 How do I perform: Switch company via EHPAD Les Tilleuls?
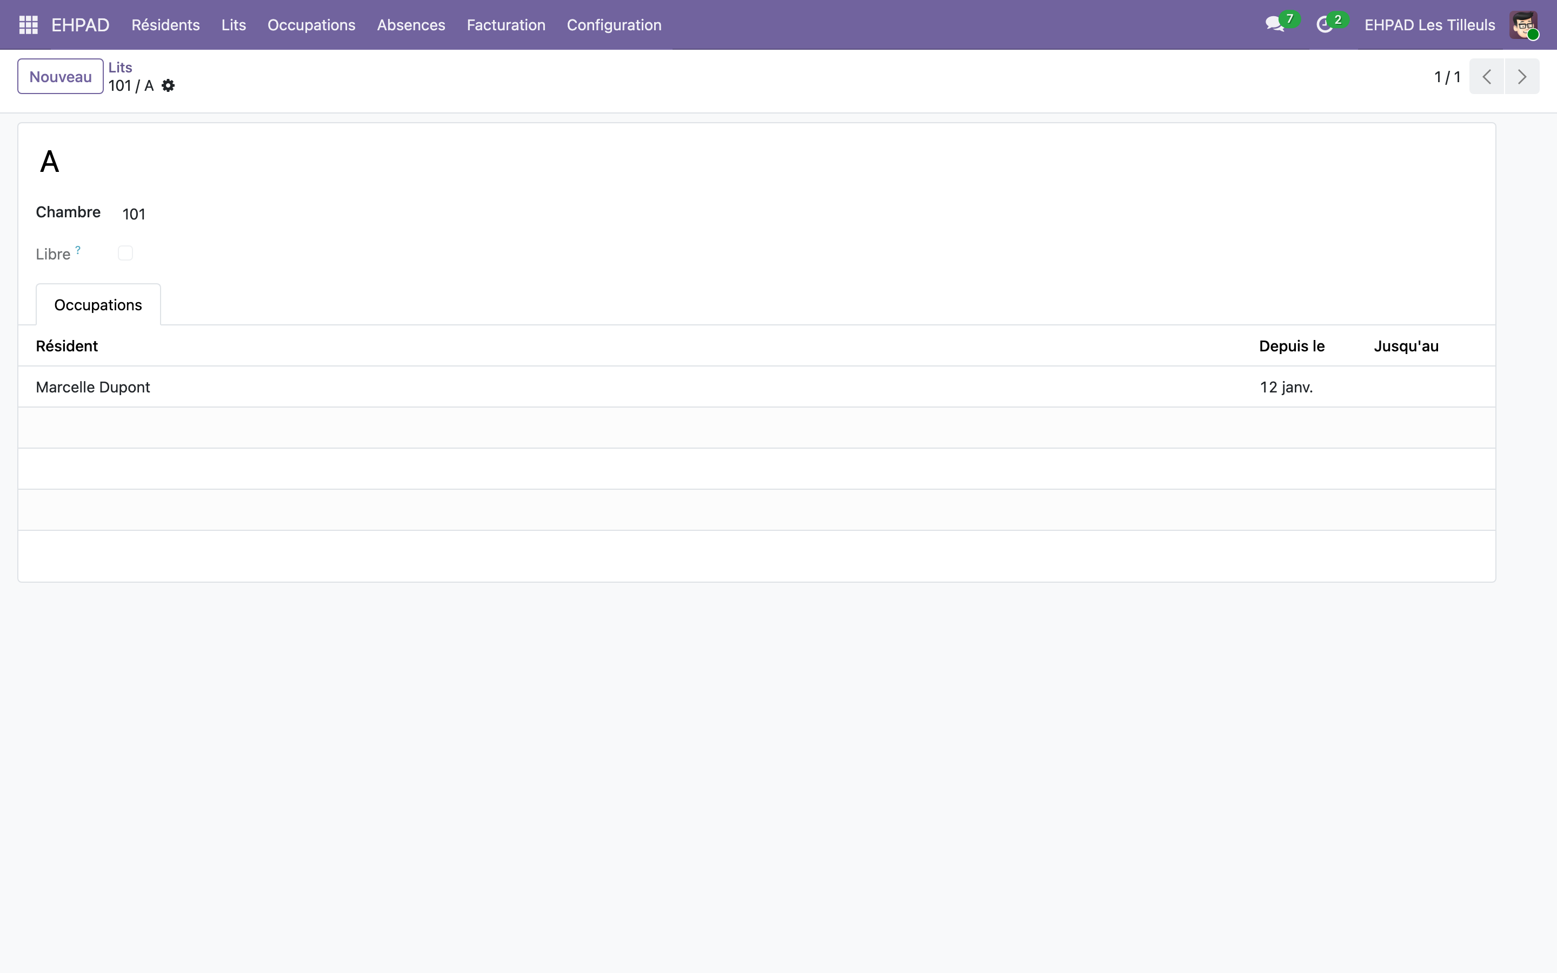[1429, 25]
